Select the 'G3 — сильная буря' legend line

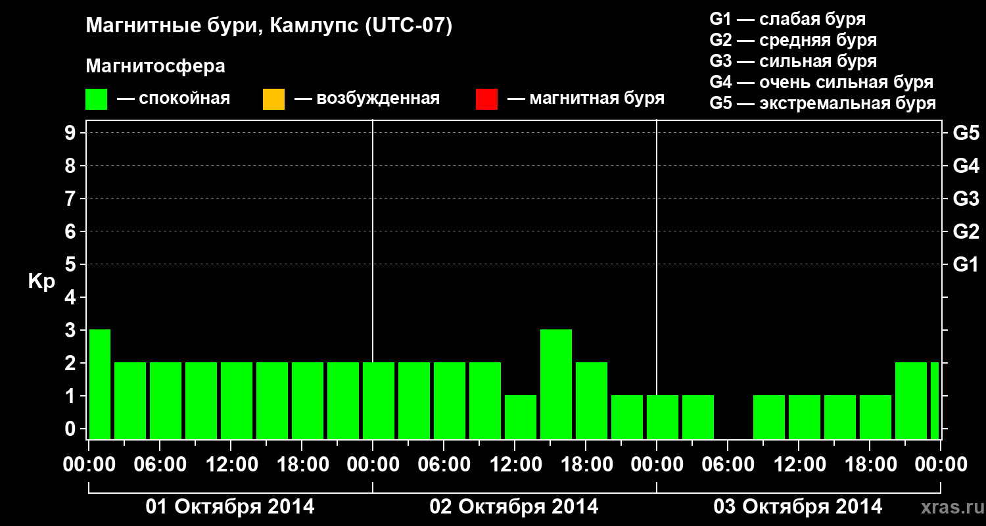click(793, 61)
